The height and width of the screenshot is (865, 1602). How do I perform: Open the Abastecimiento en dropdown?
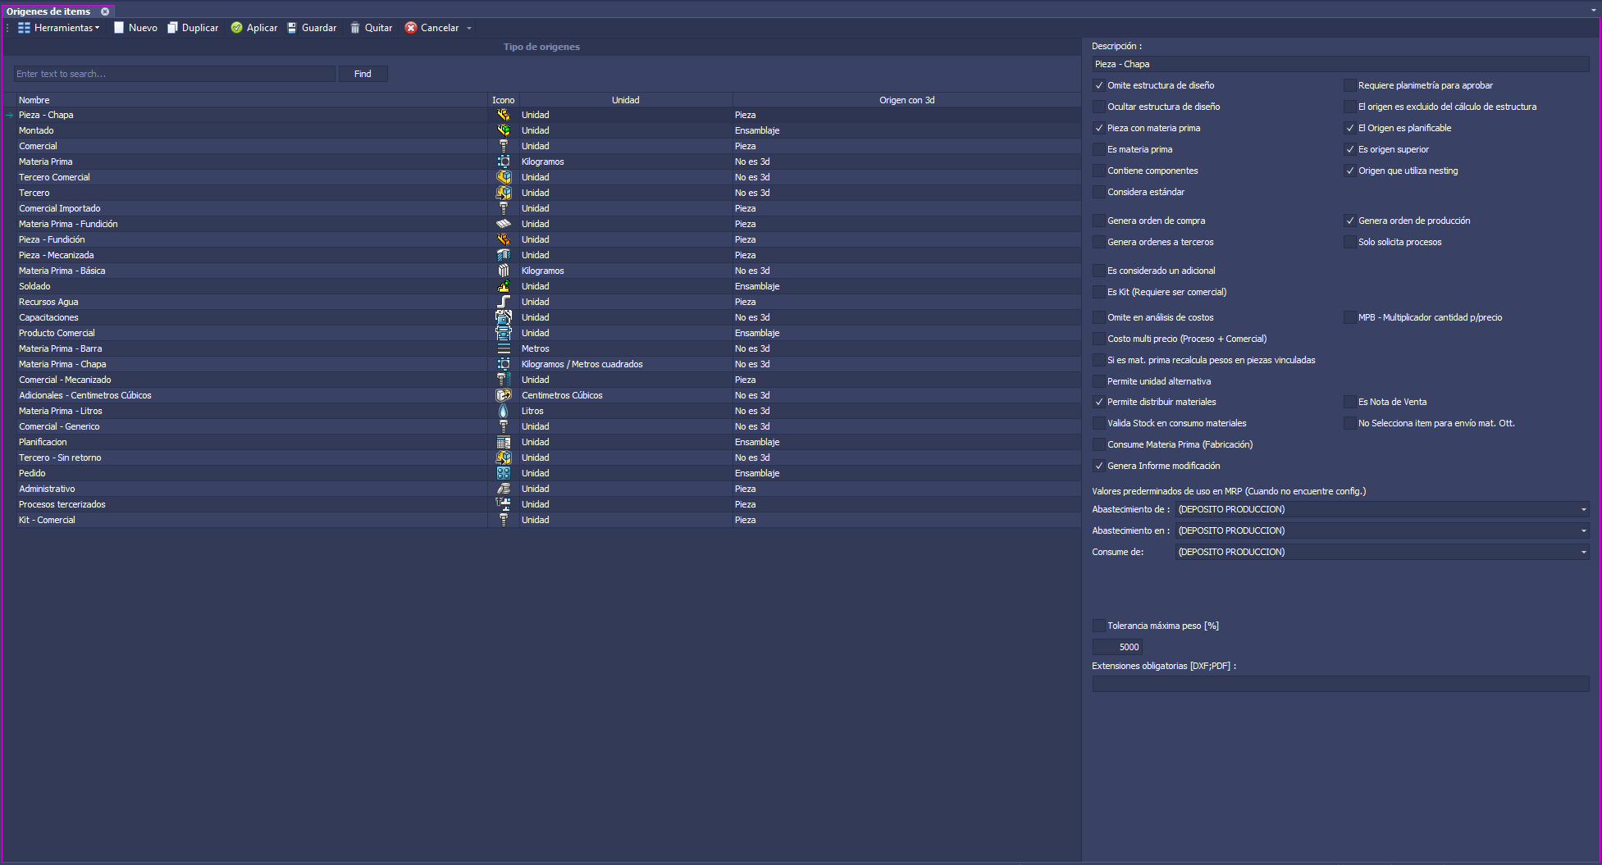click(x=1583, y=530)
